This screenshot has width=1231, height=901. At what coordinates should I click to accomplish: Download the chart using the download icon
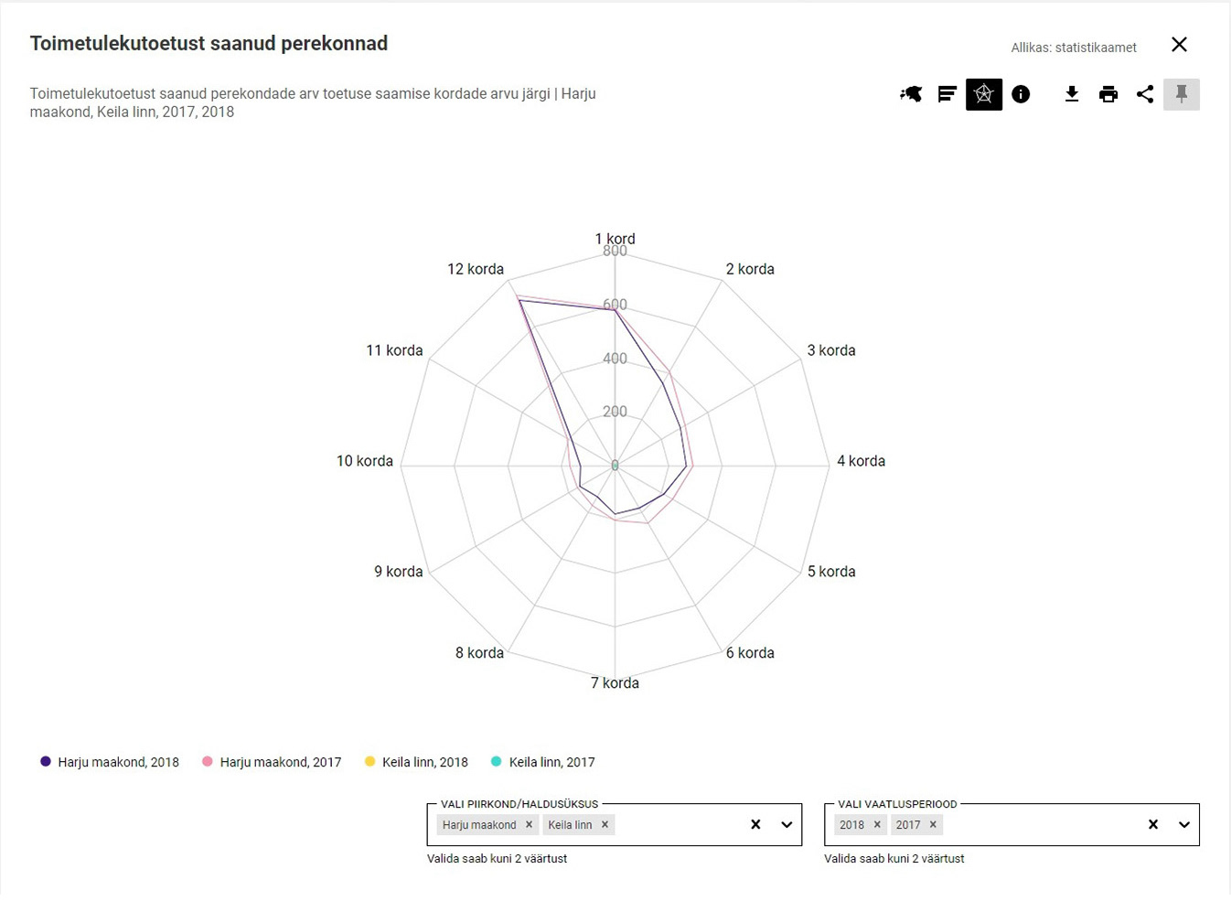point(1072,94)
